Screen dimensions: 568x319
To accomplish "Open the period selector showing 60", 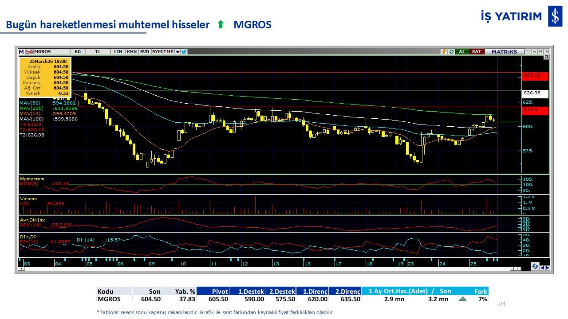I will click(78, 51).
